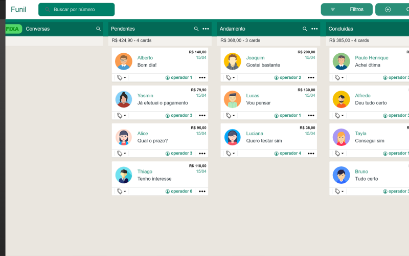This screenshot has height=256, width=409.
Task: Click Alice's avatar picture
Action: coord(124,137)
